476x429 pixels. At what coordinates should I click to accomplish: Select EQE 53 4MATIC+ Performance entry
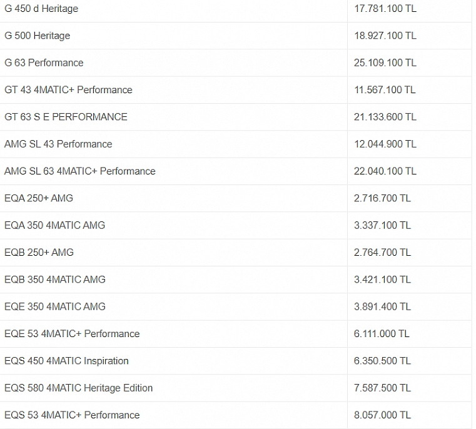(x=72, y=334)
